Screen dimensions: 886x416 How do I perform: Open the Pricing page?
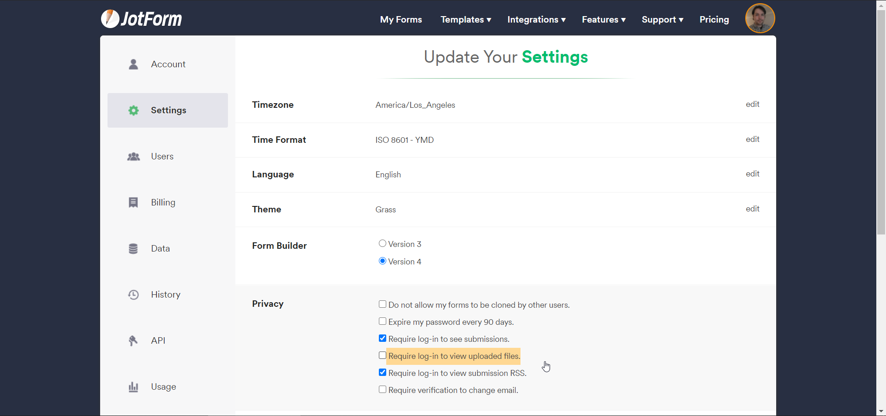point(714,19)
